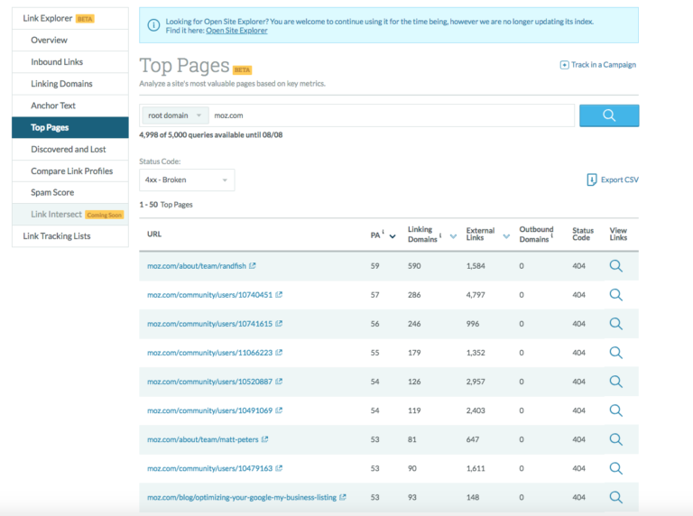693x516 pixels.
Task: Open external link icon beside google-my-business-listing URL
Action: [343, 497]
